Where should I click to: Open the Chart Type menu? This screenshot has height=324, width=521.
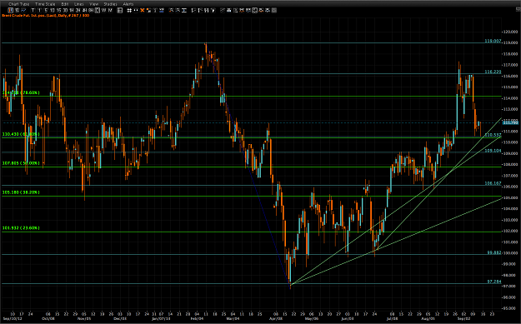point(19,4)
